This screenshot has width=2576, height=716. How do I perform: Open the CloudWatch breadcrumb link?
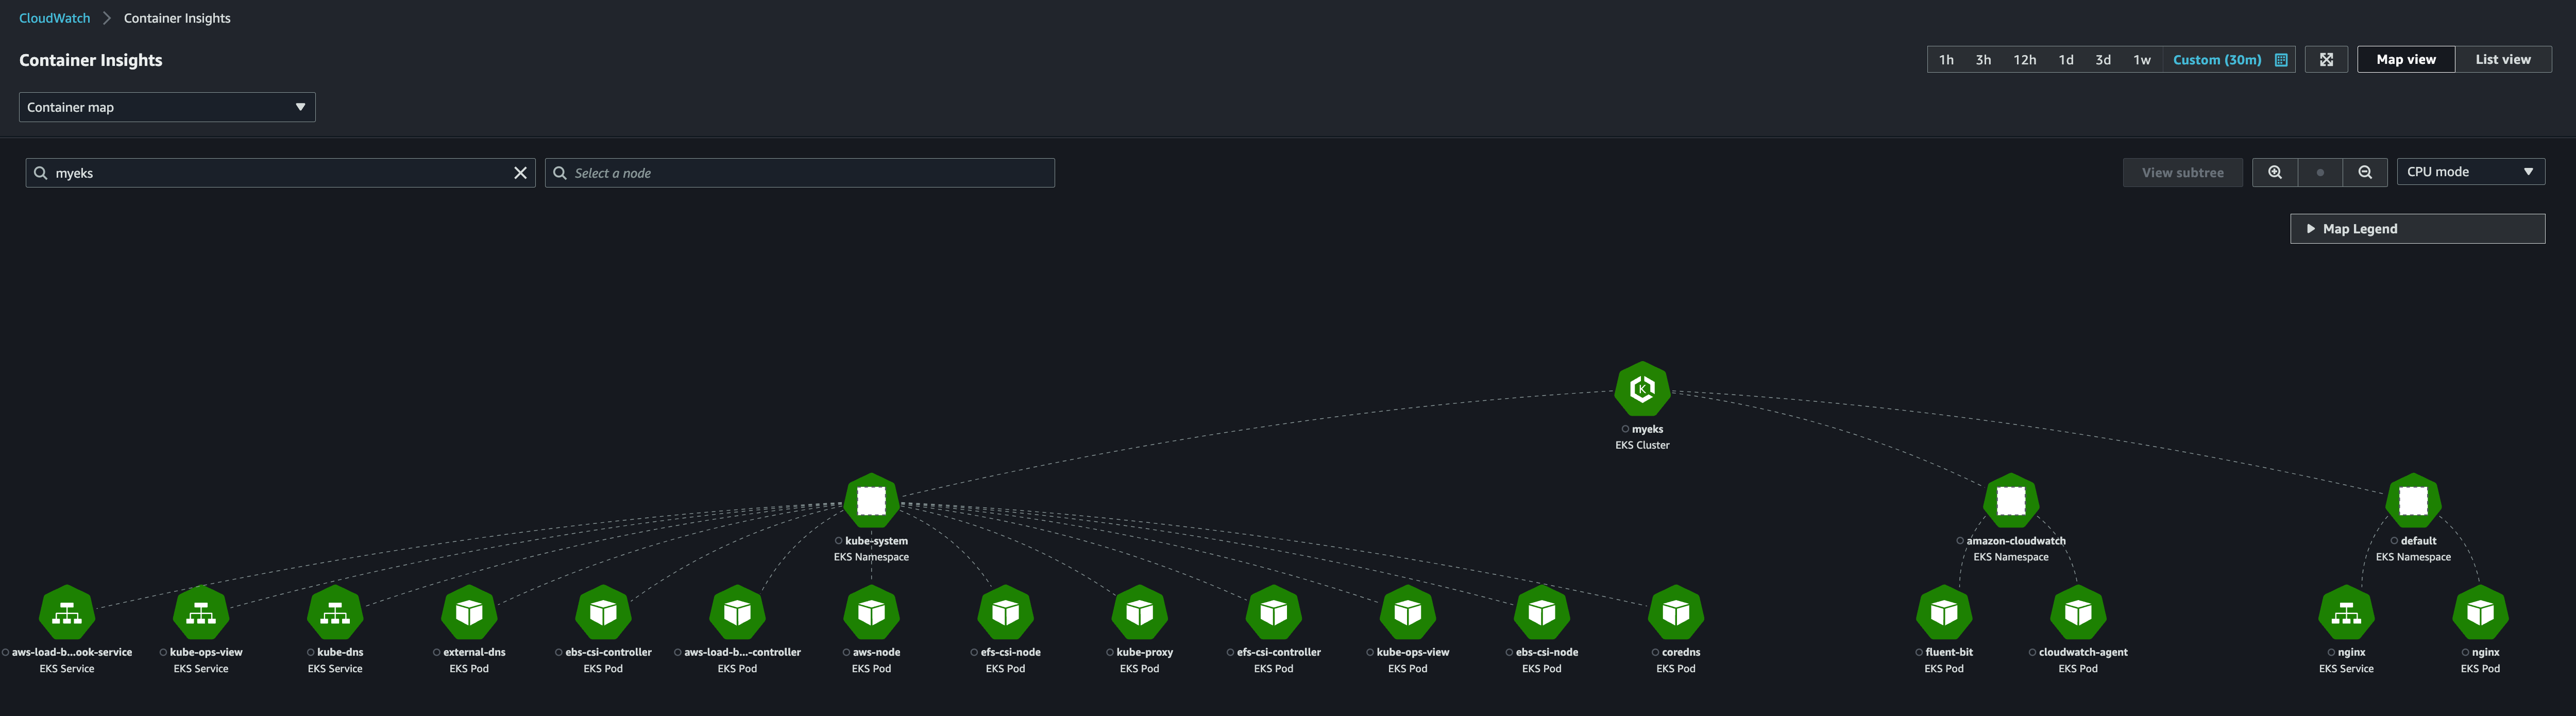pyautogui.click(x=54, y=18)
